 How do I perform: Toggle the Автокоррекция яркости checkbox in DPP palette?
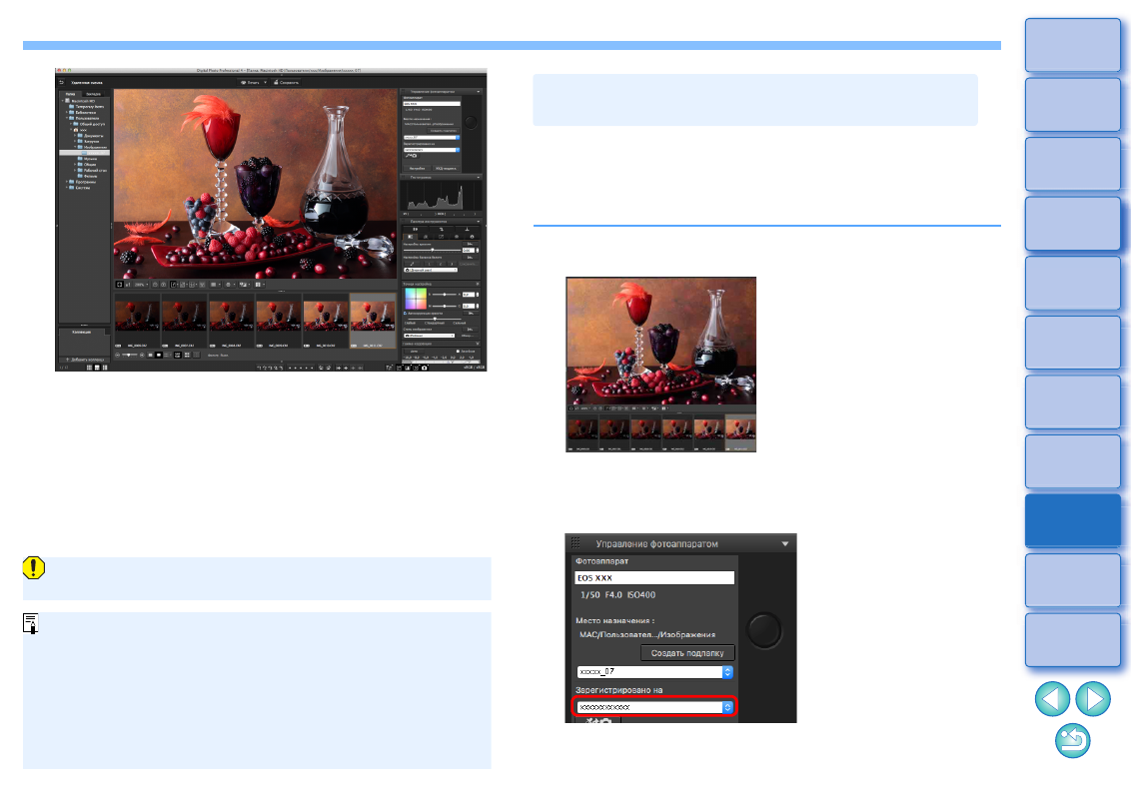(x=406, y=313)
